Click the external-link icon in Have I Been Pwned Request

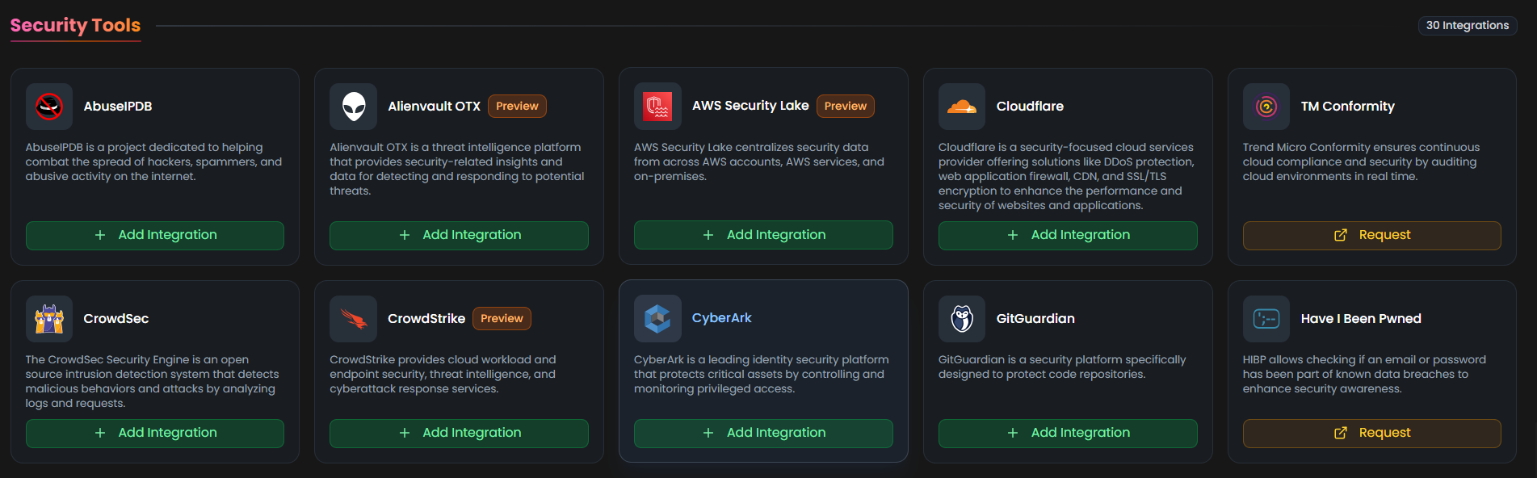click(x=1341, y=433)
